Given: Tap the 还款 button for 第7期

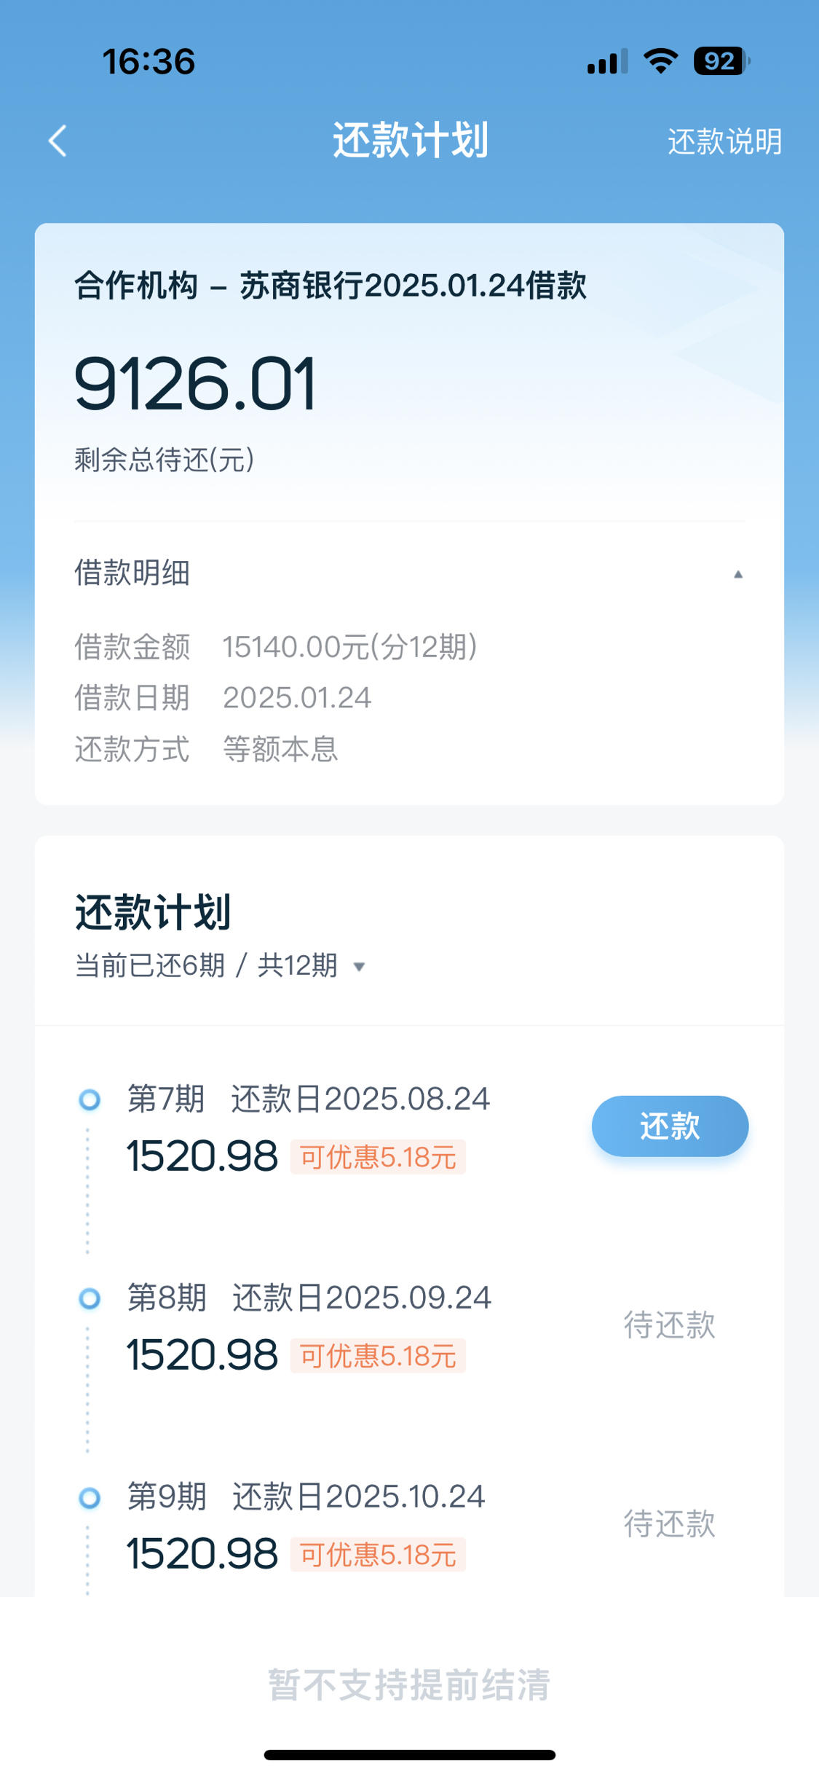Looking at the screenshot, I should click(x=670, y=1126).
